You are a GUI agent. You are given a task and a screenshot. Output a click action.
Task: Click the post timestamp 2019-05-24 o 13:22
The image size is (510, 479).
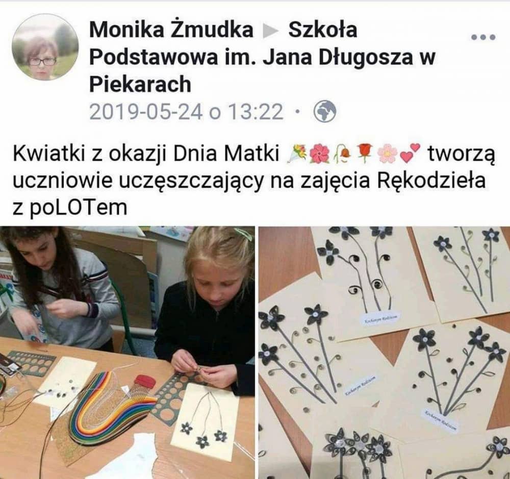pos(186,112)
